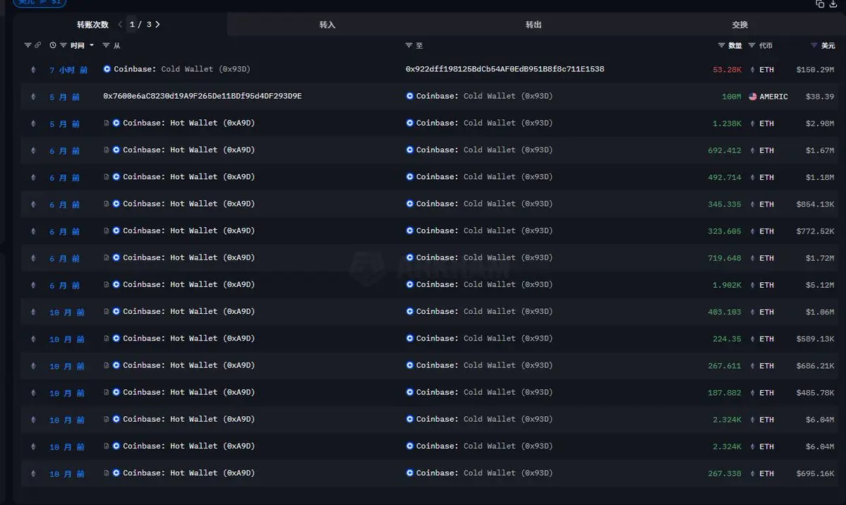The width and height of the screenshot is (846, 505).
Task: Go to the next transfers page with the right chevron
Action: 157,24
